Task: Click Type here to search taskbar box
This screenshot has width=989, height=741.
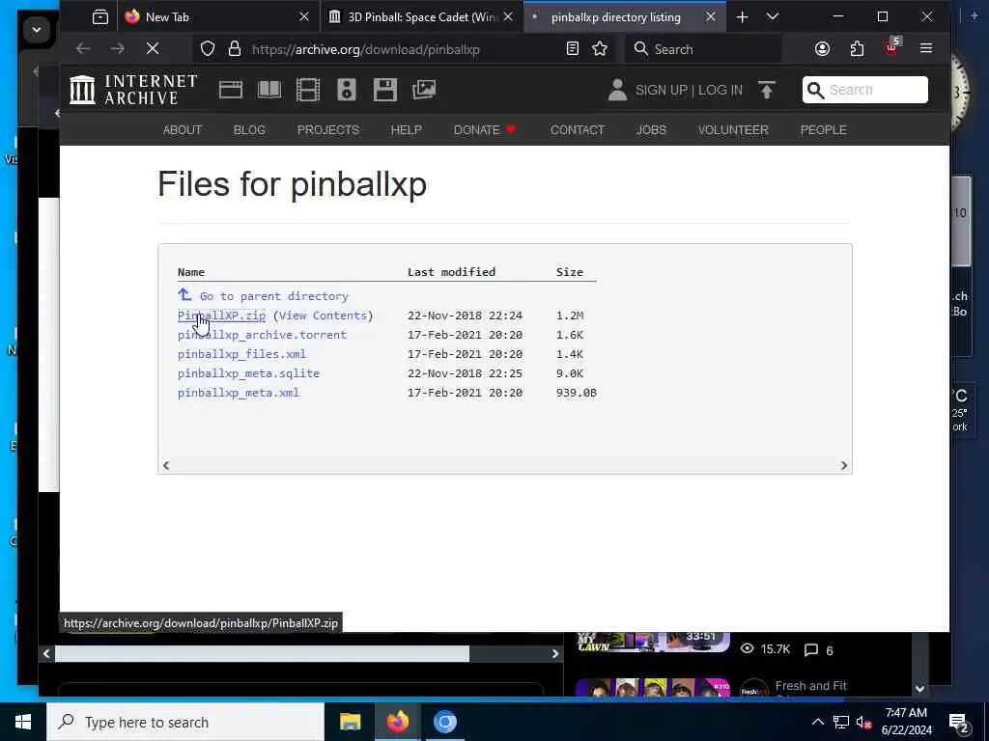Action: [x=186, y=722]
